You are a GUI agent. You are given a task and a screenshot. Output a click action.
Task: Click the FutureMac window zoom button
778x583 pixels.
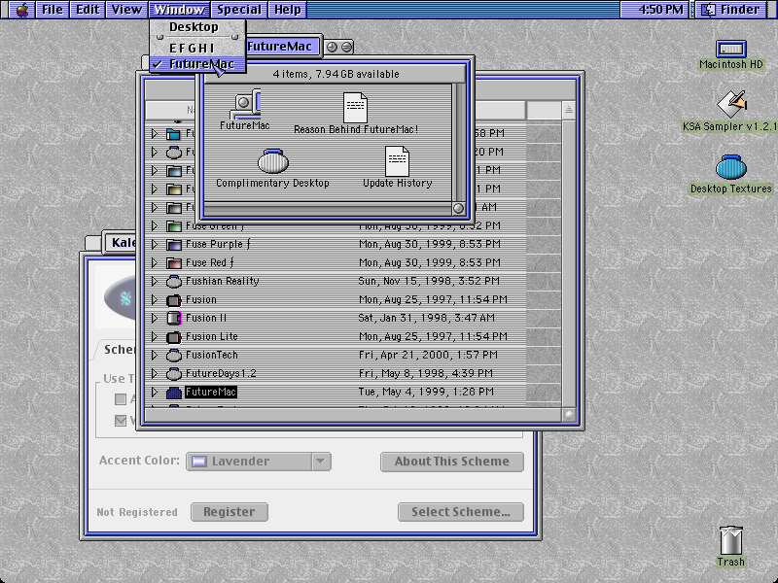pyautogui.click(x=332, y=47)
